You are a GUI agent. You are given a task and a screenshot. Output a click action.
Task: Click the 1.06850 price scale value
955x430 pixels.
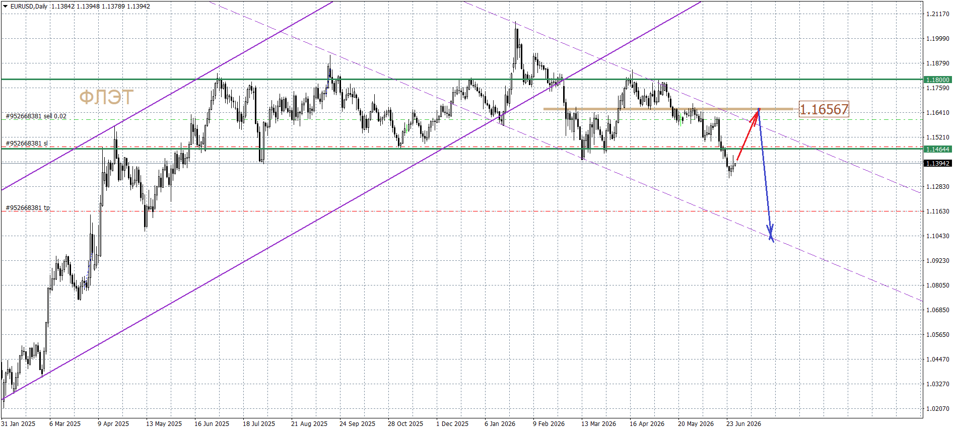(x=938, y=310)
